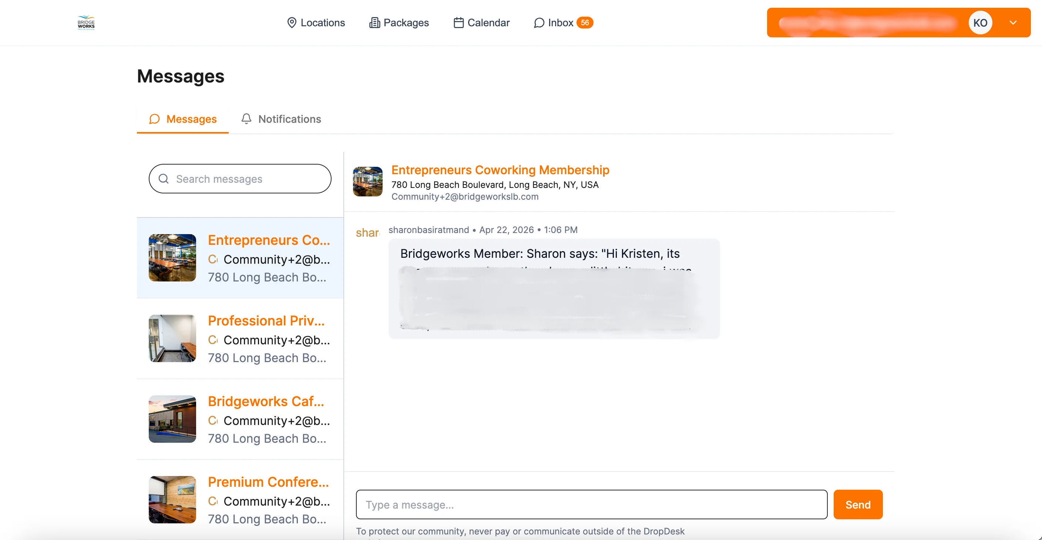
Task: Open the Professional Priv... conversation
Action: [240, 339]
